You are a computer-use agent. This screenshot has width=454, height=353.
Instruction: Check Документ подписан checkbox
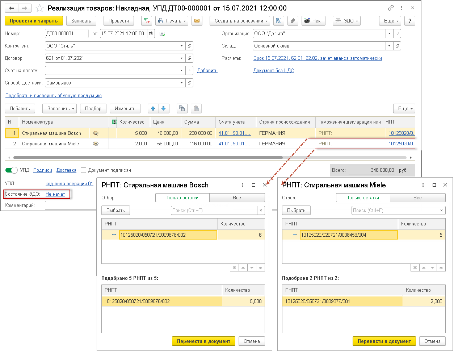point(83,170)
